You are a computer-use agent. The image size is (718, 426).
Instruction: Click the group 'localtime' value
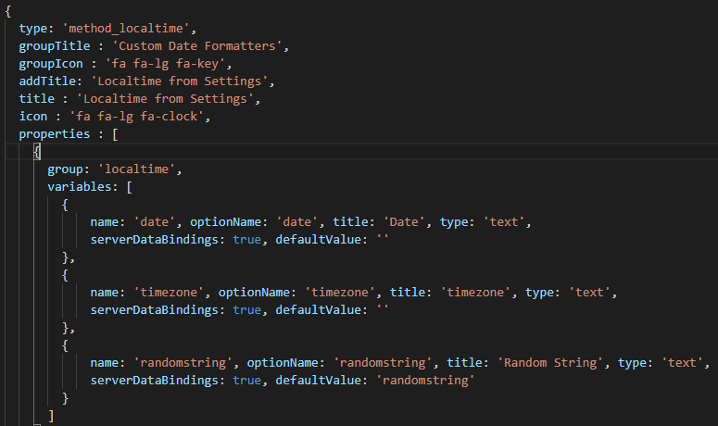click(x=137, y=169)
